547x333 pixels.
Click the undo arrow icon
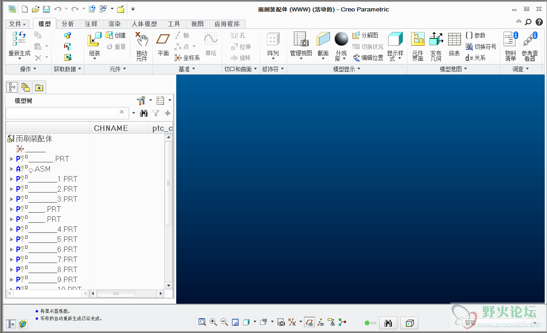coord(58,10)
